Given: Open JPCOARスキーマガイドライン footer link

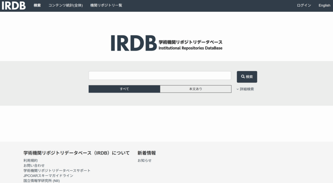Looking at the screenshot, I should pos(48,176).
